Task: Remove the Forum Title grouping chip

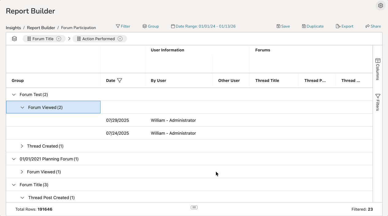Action: (59, 39)
